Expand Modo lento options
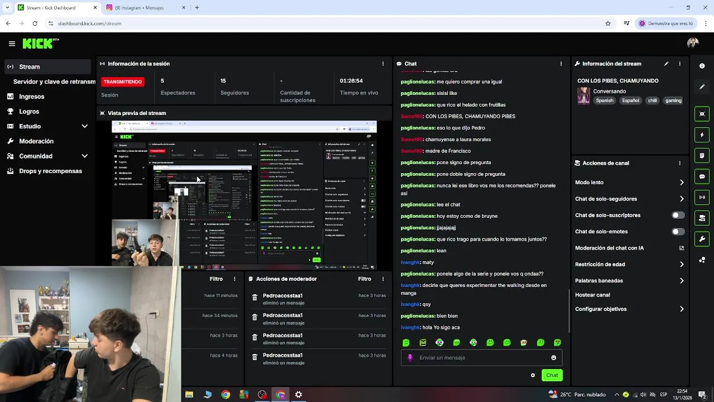 682,183
